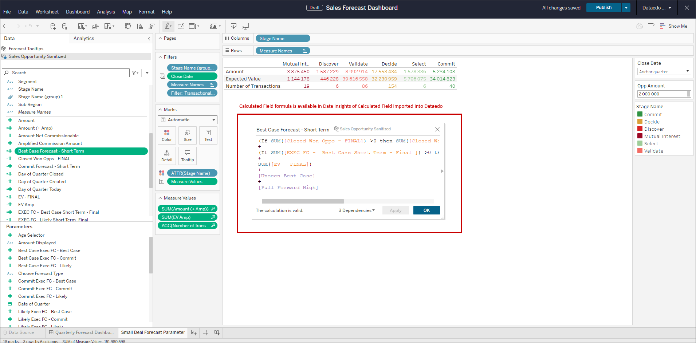Click the Search fields input box
The height and width of the screenshot is (343, 696).
coord(66,73)
